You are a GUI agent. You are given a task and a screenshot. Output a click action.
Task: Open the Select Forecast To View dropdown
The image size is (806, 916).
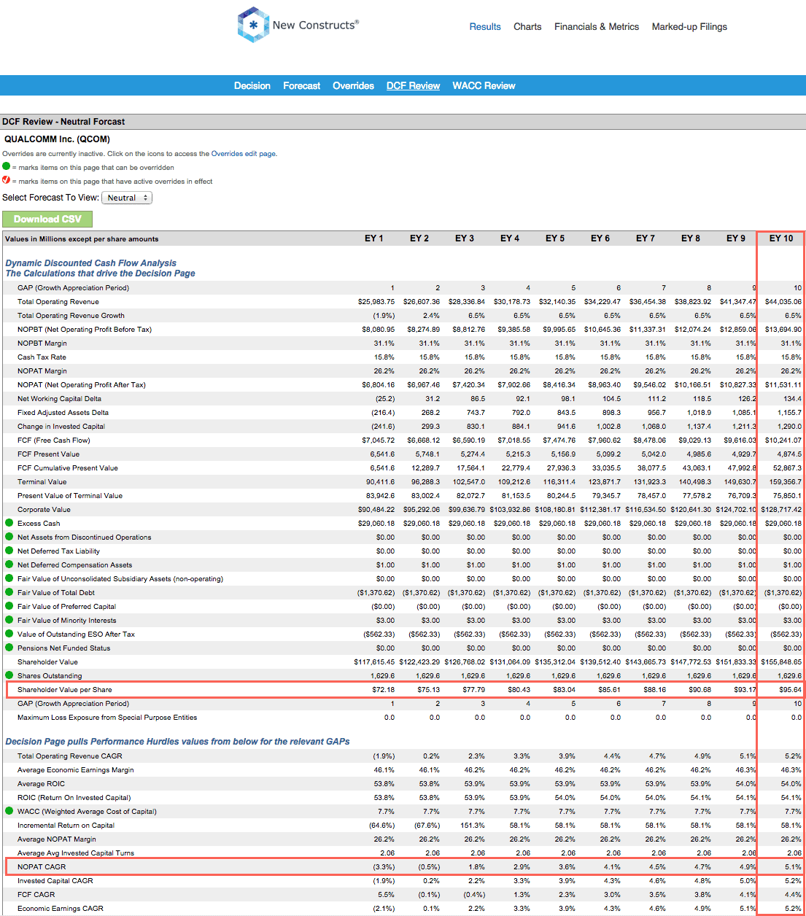pos(127,198)
